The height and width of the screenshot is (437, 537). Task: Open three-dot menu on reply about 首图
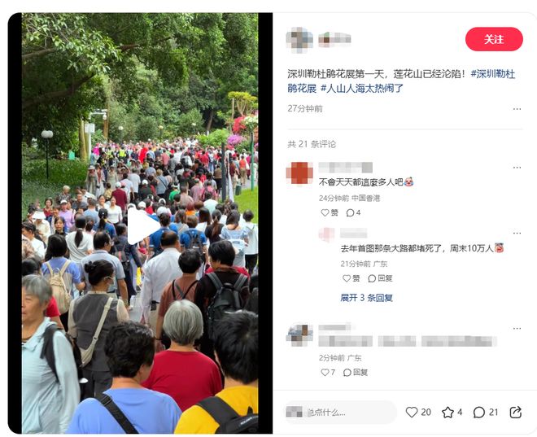(517, 233)
